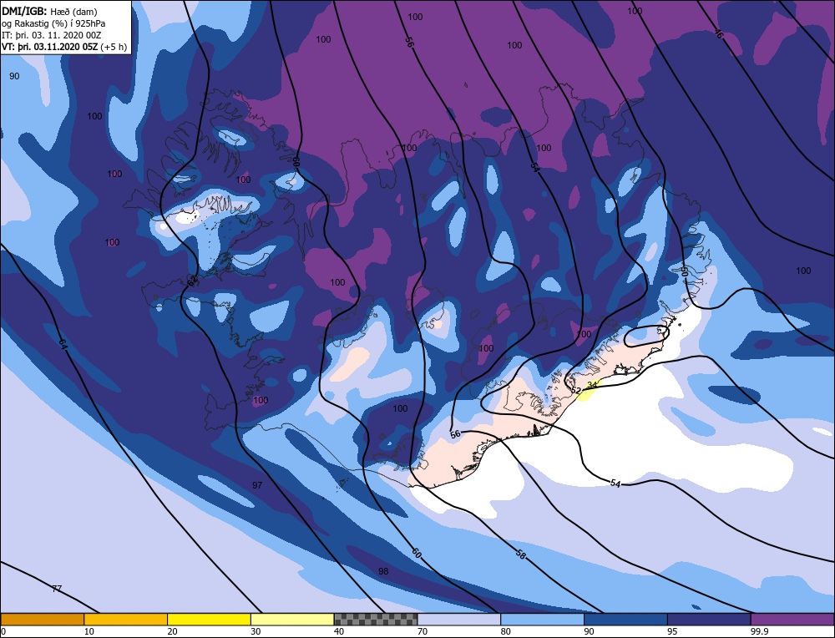The width and height of the screenshot is (835, 638).
Task: Choose the light blue 80–90 legend swatch
Action: (x=542, y=619)
